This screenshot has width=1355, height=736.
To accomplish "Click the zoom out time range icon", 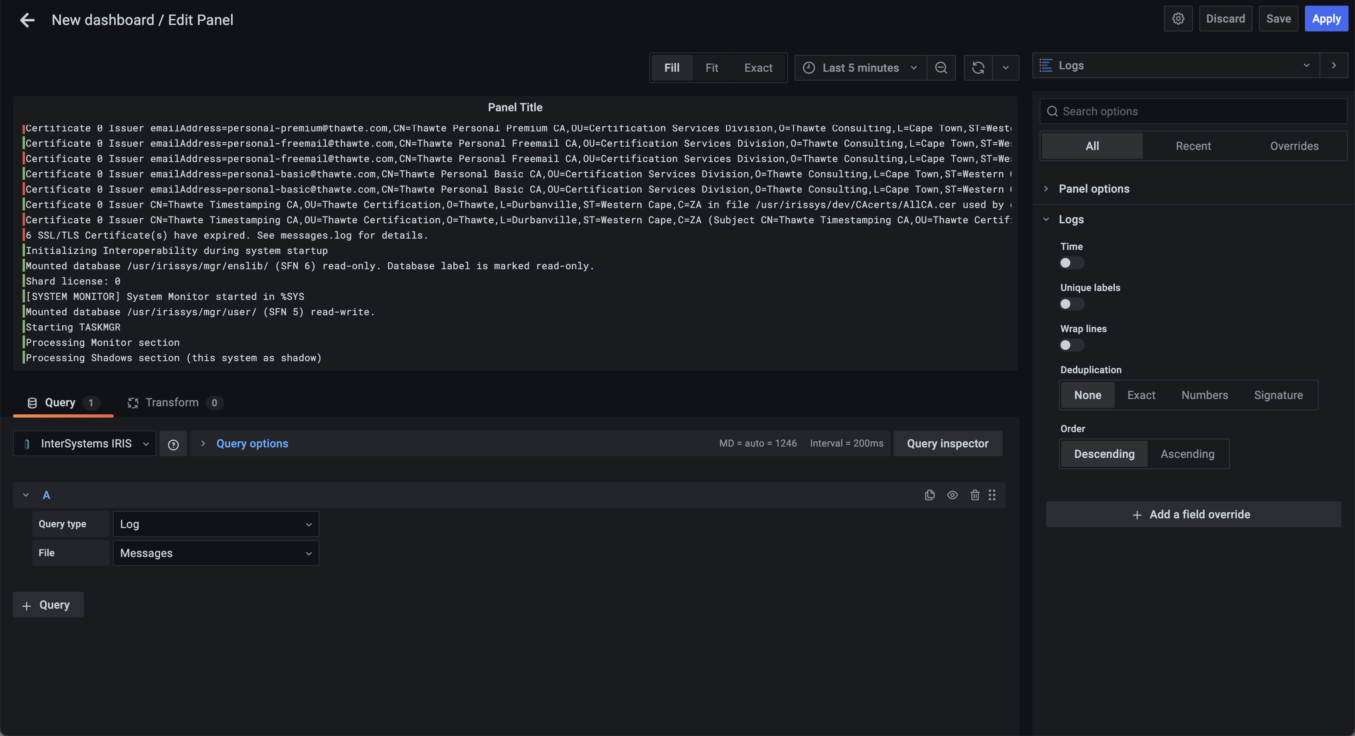I will tap(941, 68).
